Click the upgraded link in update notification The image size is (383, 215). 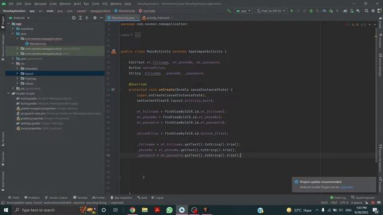coord(346,187)
